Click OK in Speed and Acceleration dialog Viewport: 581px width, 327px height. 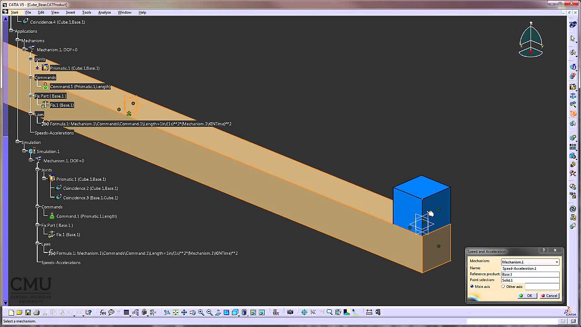[527, 296]
